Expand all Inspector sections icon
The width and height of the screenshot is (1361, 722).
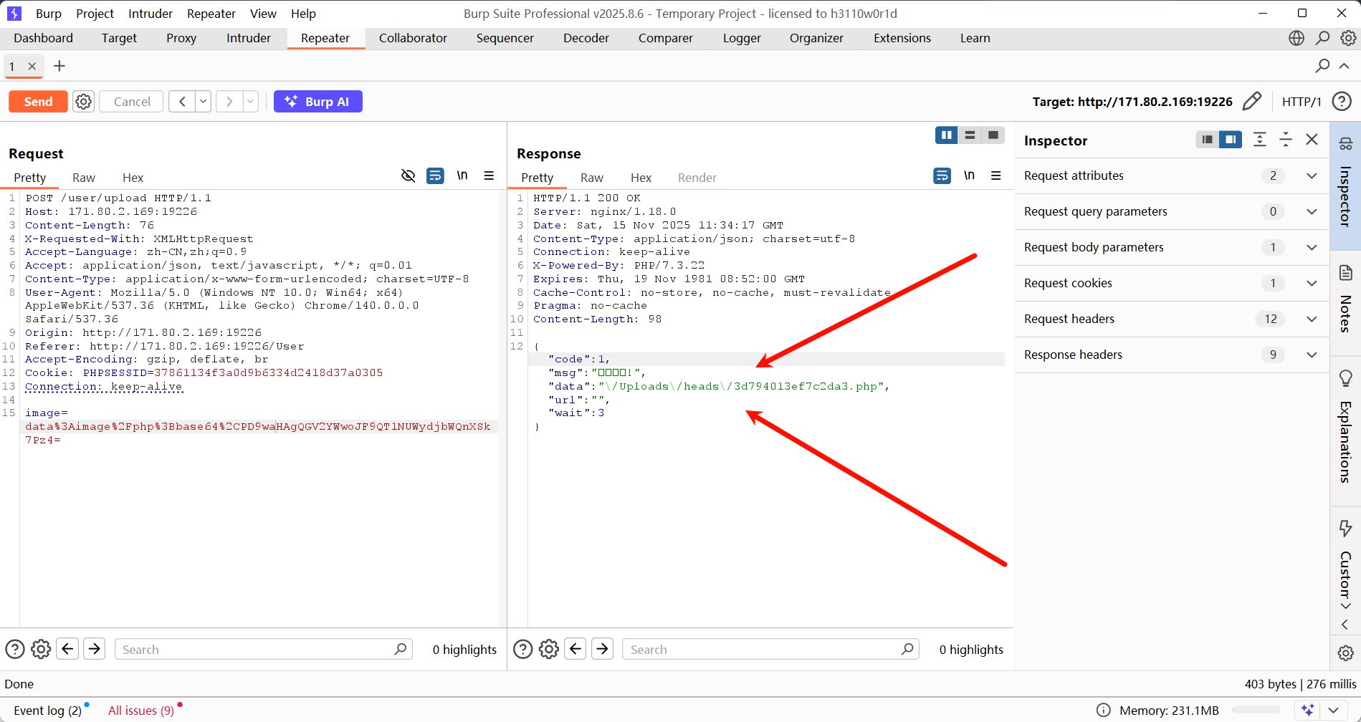coord(1260,140)
